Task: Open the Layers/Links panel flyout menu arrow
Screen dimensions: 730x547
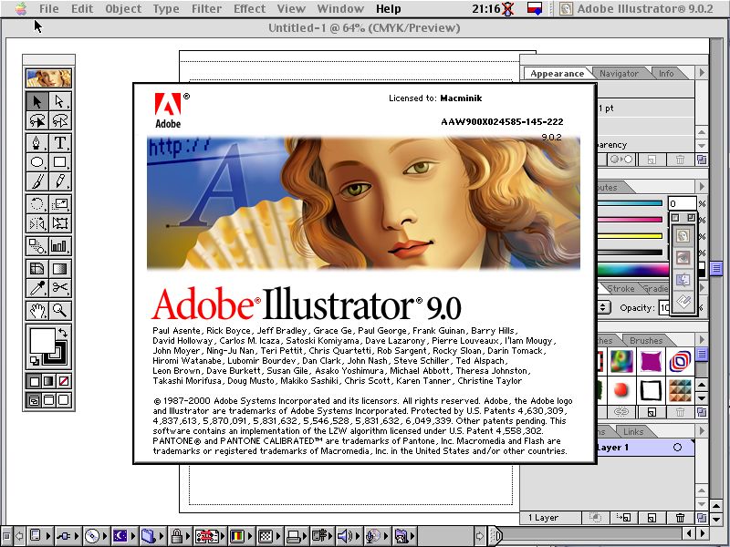Action: point(702,431)
